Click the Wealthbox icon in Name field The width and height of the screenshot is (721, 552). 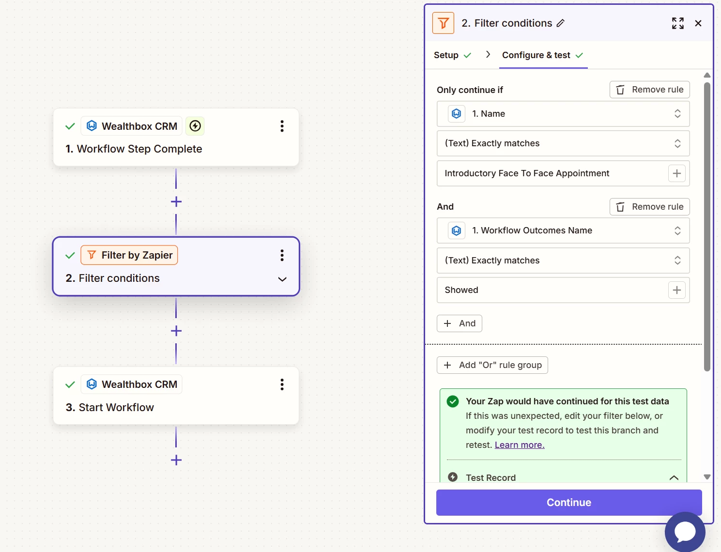[x=456, y=113]
